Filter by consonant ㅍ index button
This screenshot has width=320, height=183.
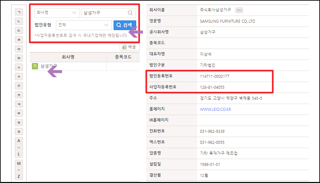(19, 122)
